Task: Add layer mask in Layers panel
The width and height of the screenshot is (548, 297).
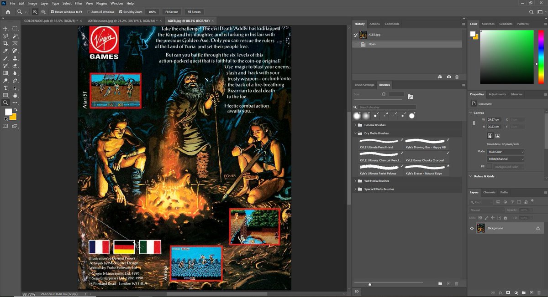Action: (x=508, y=292)
